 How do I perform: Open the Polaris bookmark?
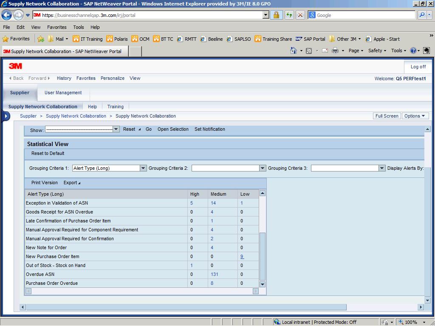pos(117,39)
